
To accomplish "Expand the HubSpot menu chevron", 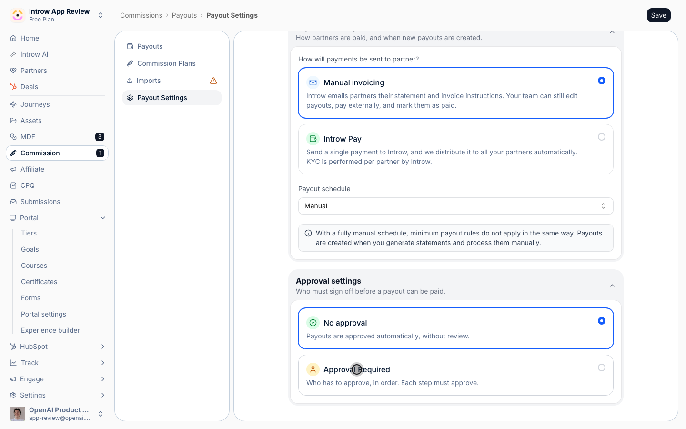I will click(x=103, y=347).
